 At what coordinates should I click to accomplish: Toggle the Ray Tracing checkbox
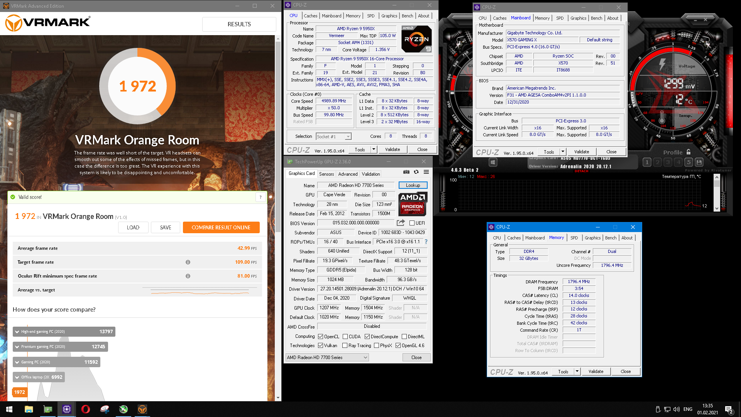click(345, 346)
